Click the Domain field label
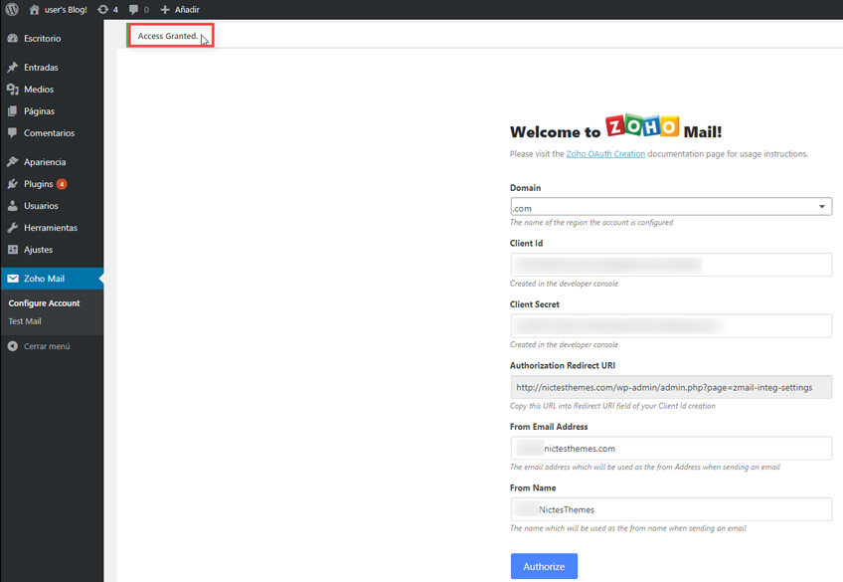The width and height of the screenshot is (843, 582). pyautogui.click(x=525, y=188)
